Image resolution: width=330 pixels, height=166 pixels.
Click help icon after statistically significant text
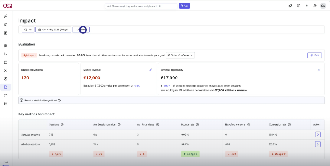pos(59,100)
